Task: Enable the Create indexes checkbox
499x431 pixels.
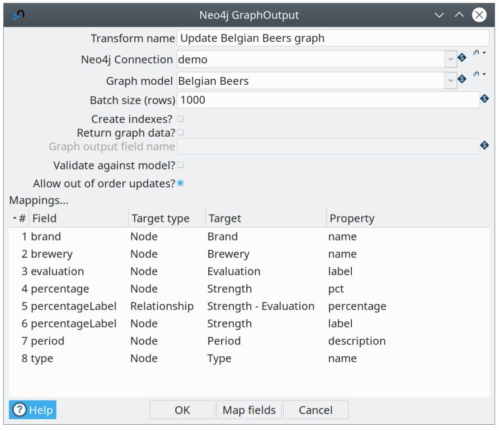Action: 180,119
